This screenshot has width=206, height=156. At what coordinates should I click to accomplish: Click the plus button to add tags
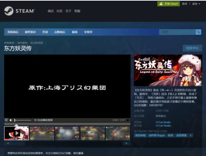coord(191,135)
